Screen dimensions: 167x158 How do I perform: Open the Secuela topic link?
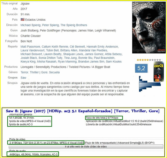(54, 72)
